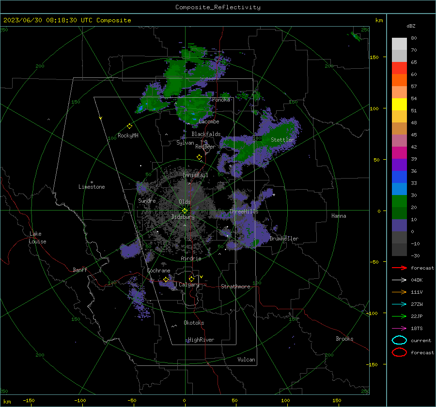Click the HighRiver city label
This screenshot has height=407, width=436.
tap(201, 340)
